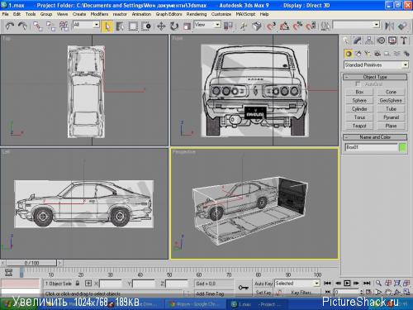Select the Systems category icon
Screen dimensions: 413x310
pos(406,54)
